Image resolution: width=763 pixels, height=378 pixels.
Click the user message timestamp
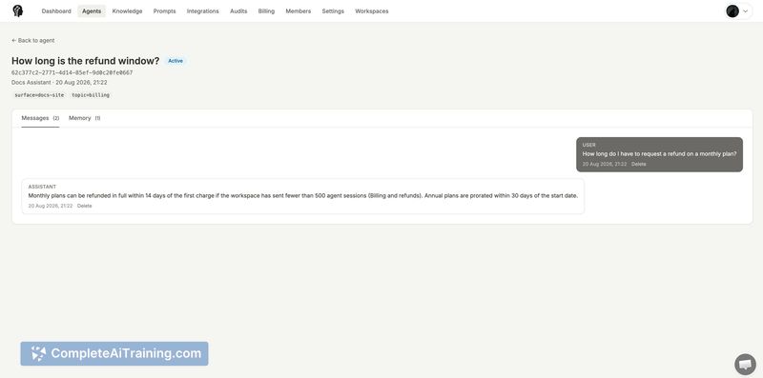click(605, 164)
